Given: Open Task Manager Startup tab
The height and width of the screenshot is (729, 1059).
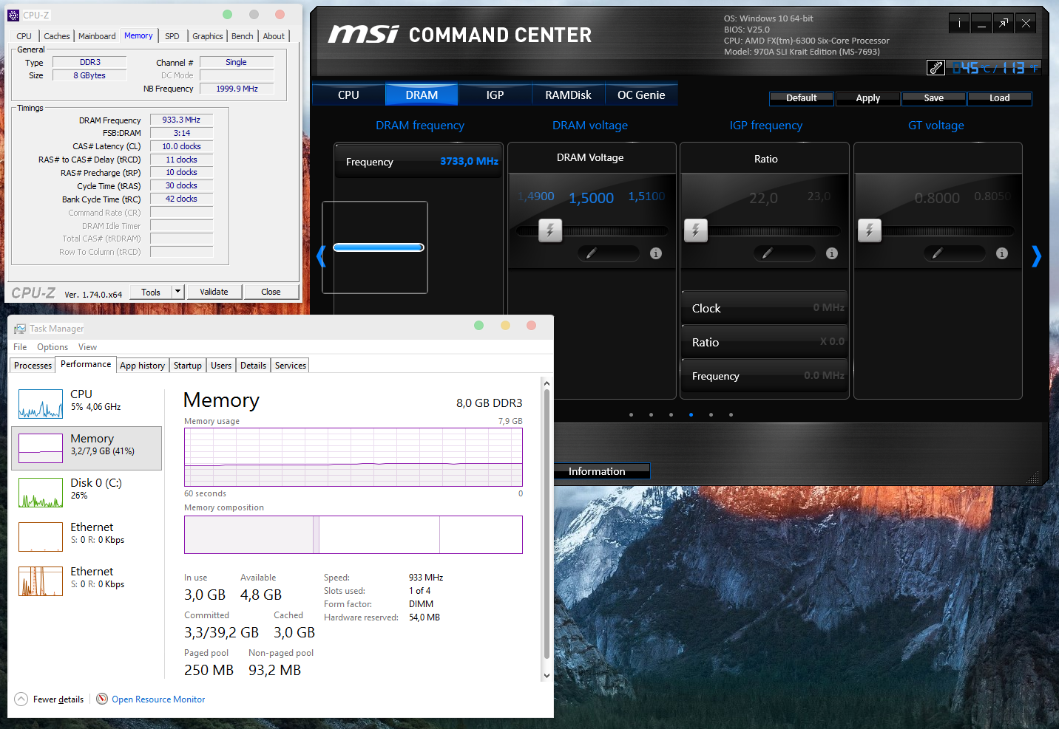Looking at the screenshot, I should pyautogui.click(x=188, y=366).
